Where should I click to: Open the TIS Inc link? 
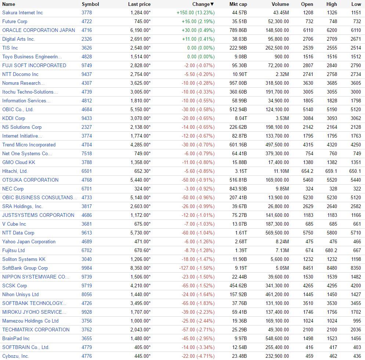tap(10, 48)
